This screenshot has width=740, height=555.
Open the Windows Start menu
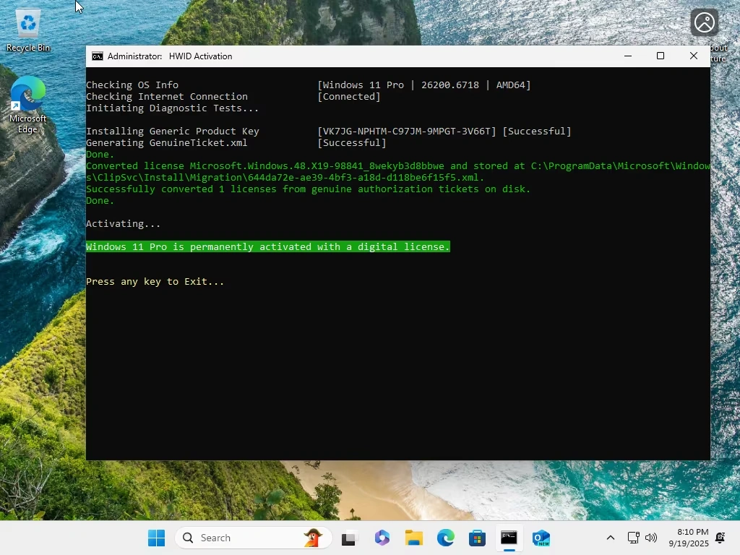coord(156,538)
